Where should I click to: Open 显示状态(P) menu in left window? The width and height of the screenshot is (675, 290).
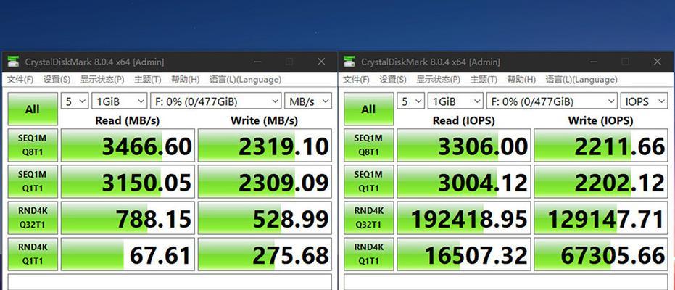(102, 80)
